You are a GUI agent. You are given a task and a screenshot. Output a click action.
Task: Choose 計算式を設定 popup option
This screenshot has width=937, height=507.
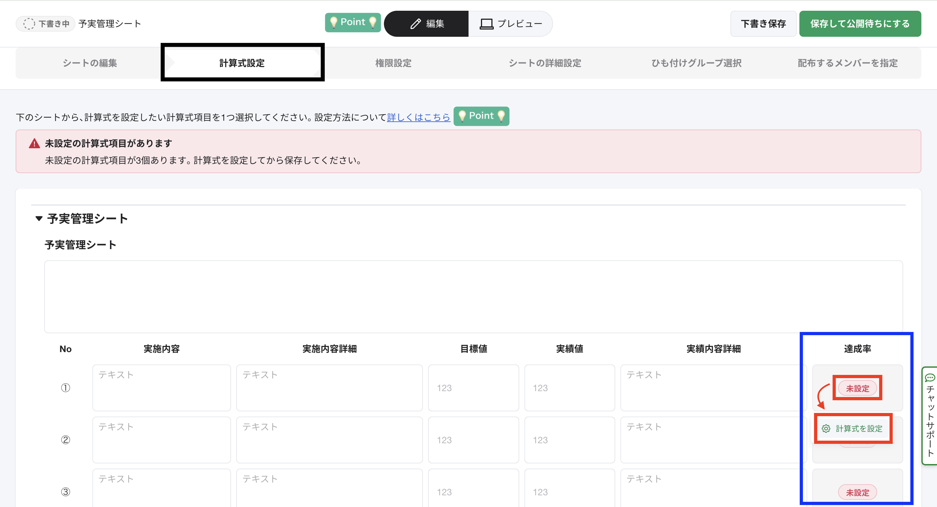[853, 429]
